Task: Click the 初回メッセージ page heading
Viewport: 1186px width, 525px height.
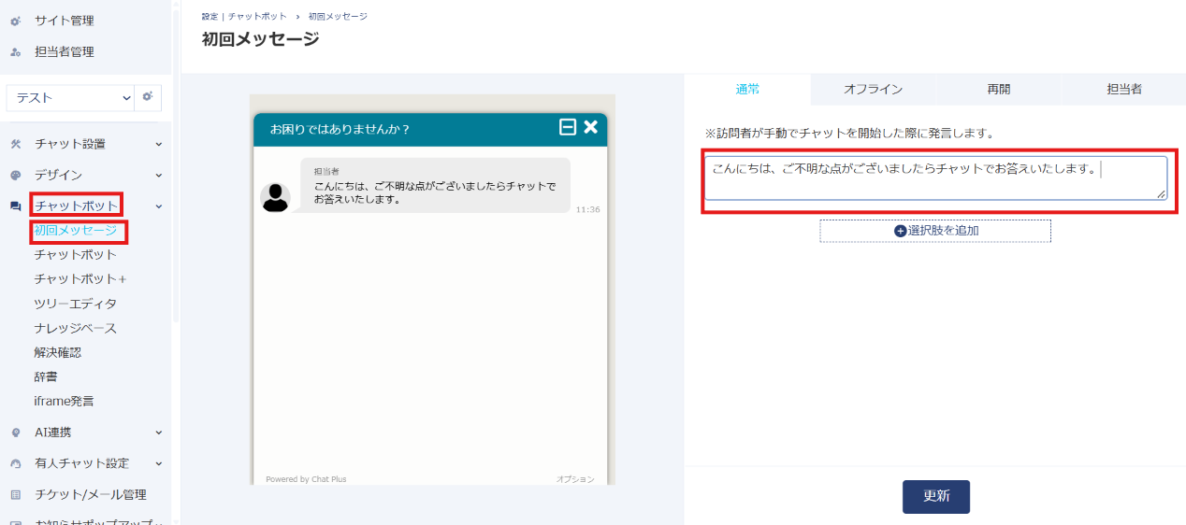Action: [260, 39]
